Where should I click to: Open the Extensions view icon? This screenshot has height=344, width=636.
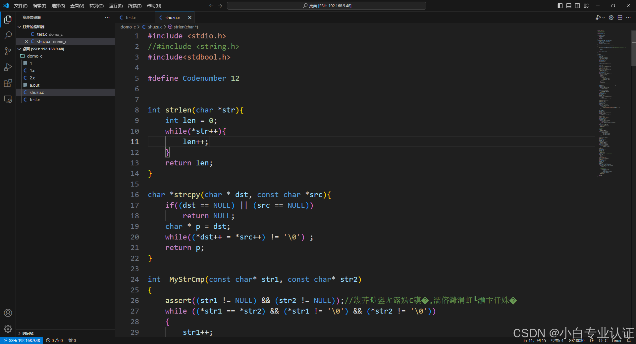(8, 83)
